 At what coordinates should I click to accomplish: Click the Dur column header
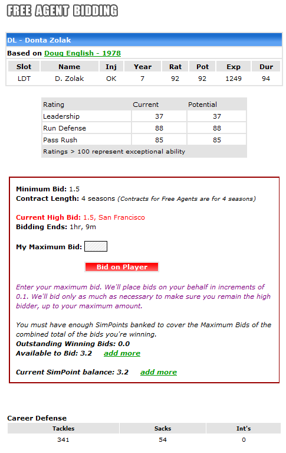pos(266,67)
